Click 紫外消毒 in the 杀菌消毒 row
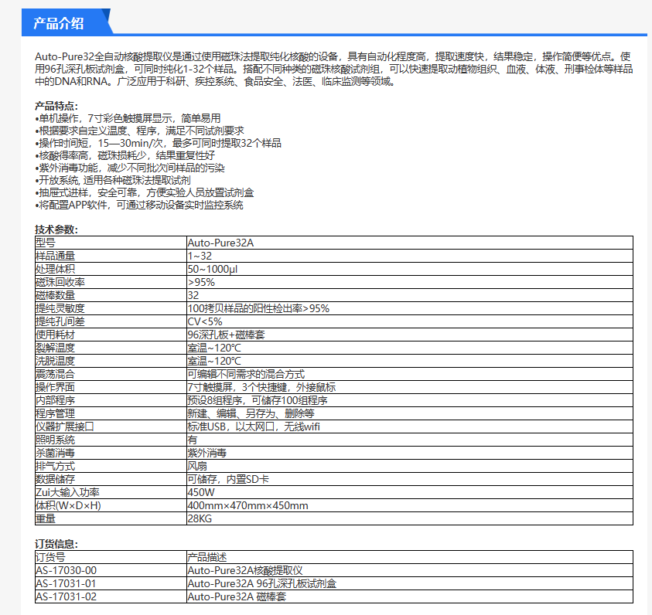Screen dimensions: 652x615 point(207,453)
